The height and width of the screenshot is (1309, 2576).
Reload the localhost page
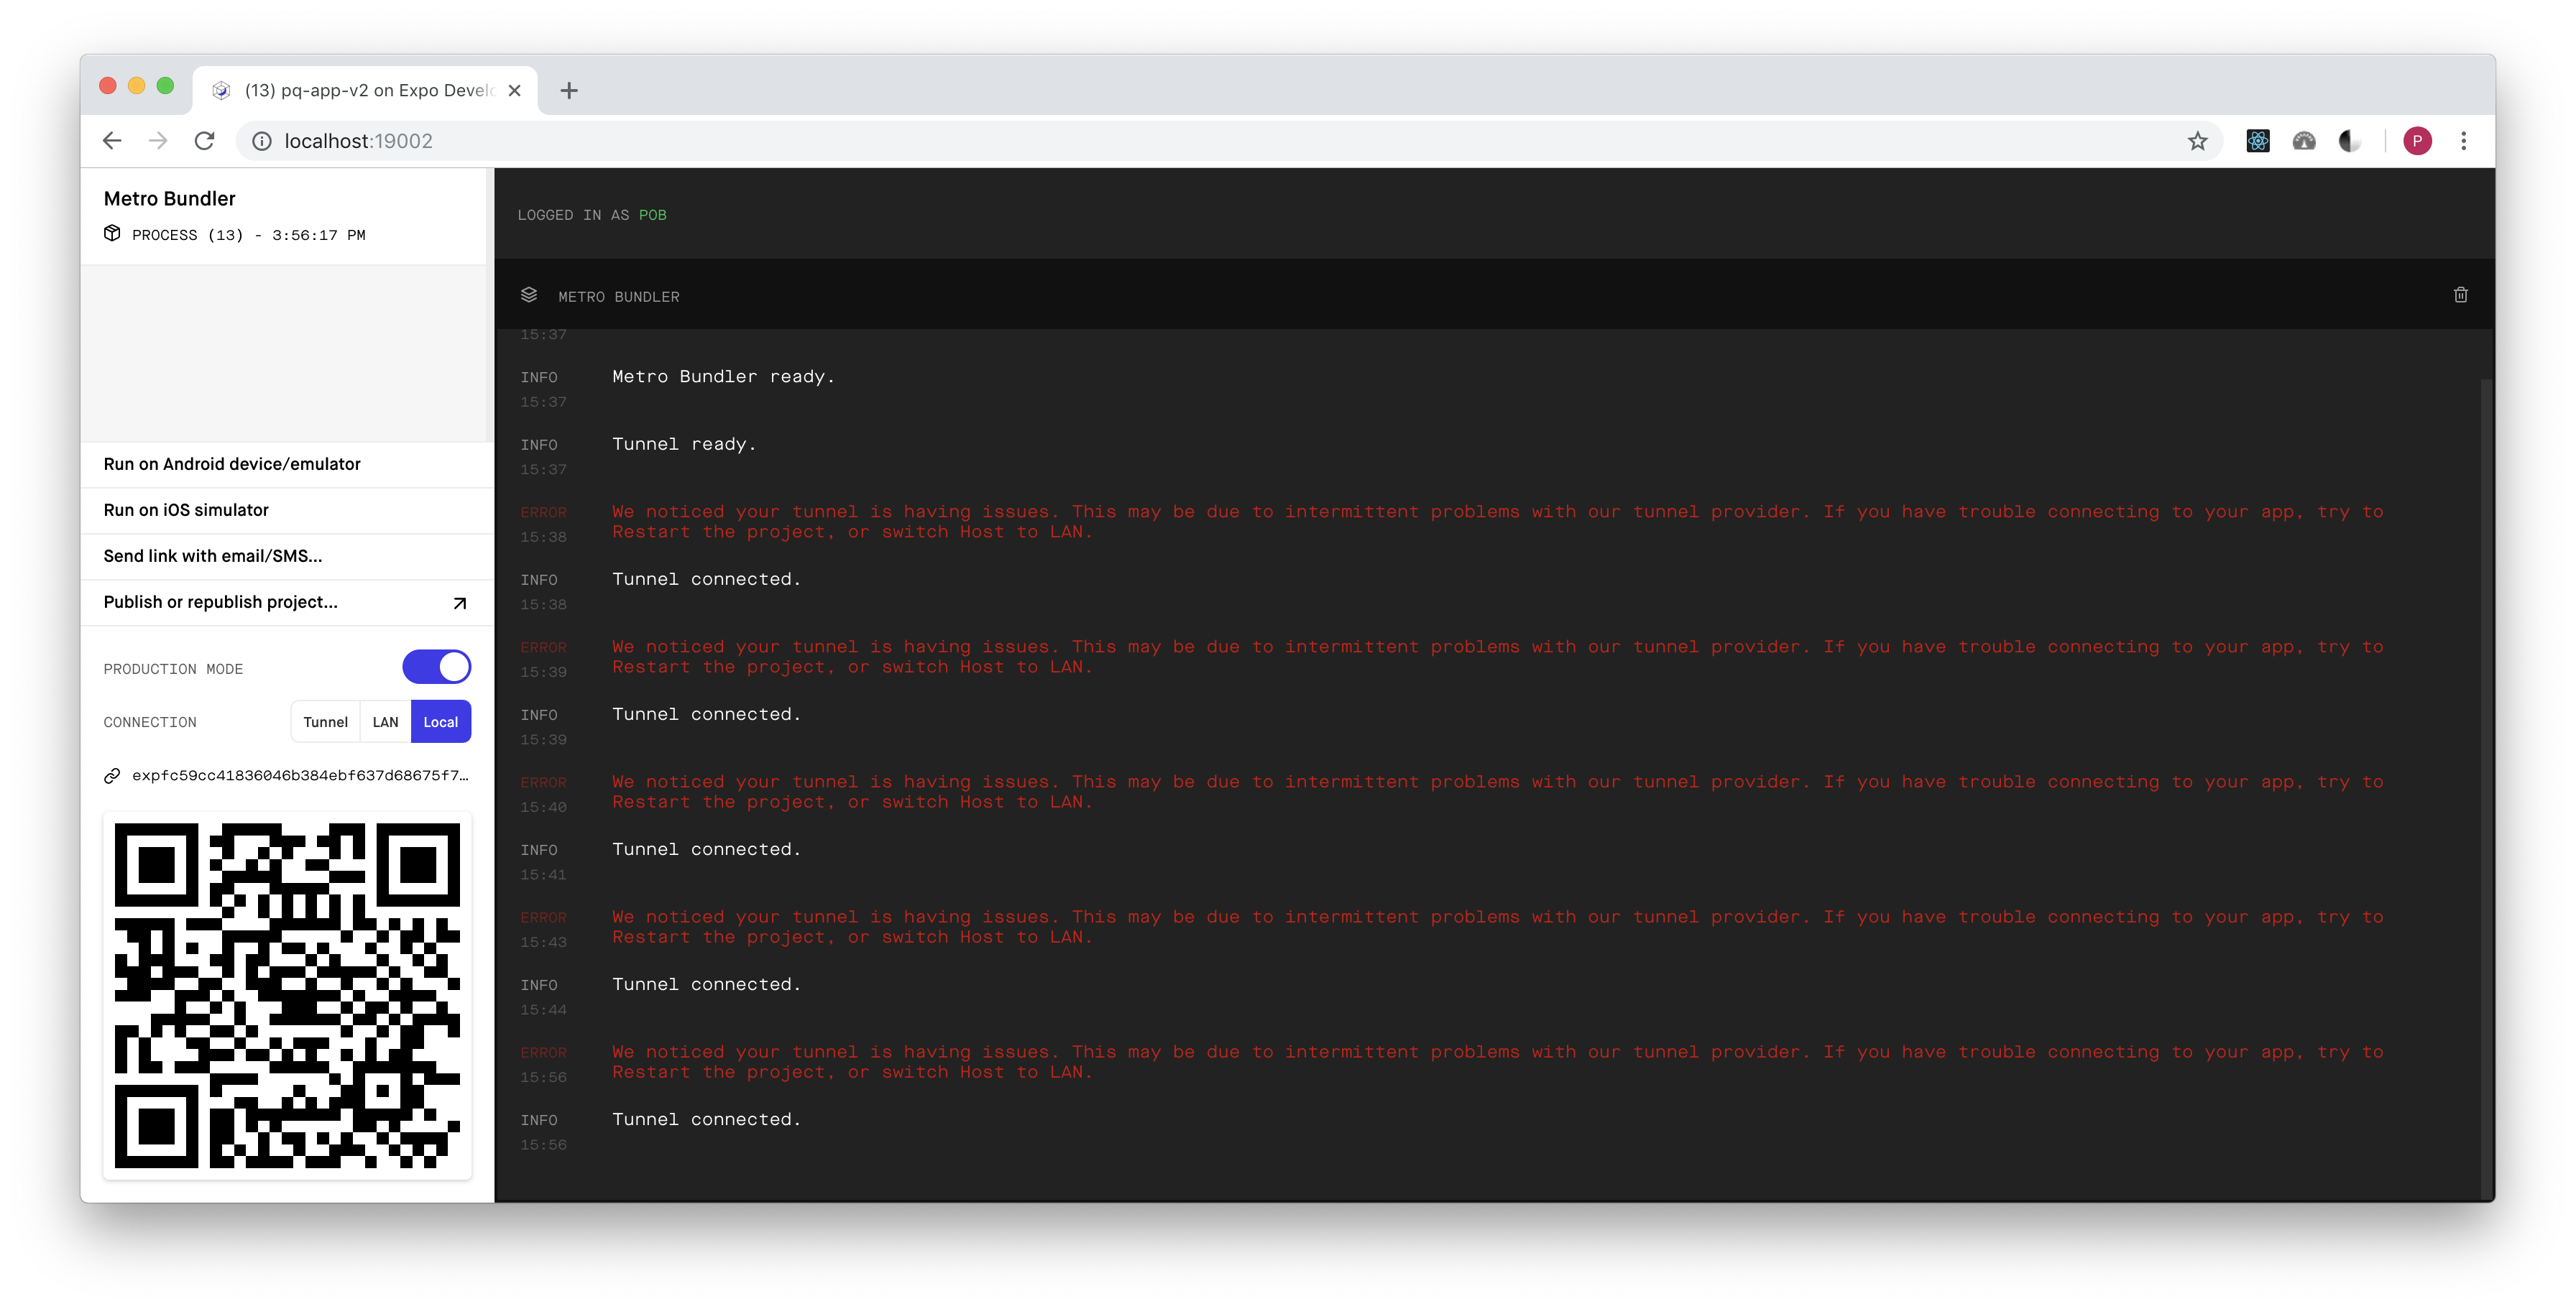coord(204,141)
